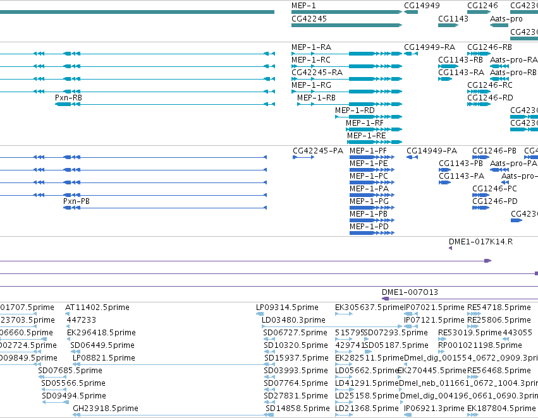
Task: Click the CG1246 gene label
Action: [482, 6]
